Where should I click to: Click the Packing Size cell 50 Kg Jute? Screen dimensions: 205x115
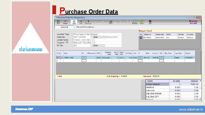pos(106,57)
